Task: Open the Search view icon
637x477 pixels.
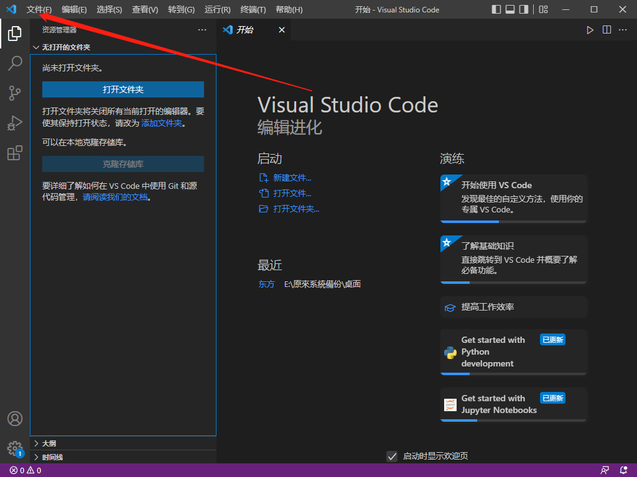Action: (15, 63)
